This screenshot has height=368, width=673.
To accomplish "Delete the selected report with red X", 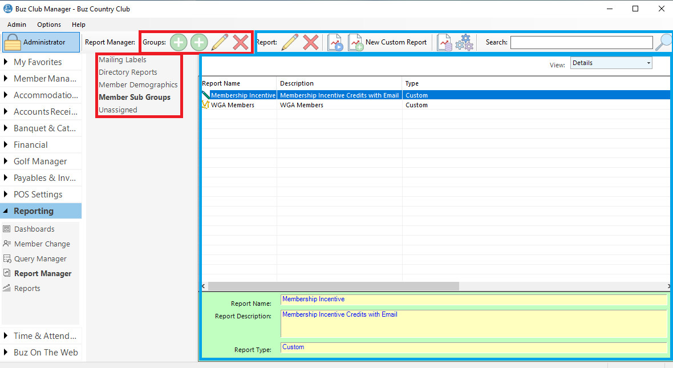I will tap(310, 42).
